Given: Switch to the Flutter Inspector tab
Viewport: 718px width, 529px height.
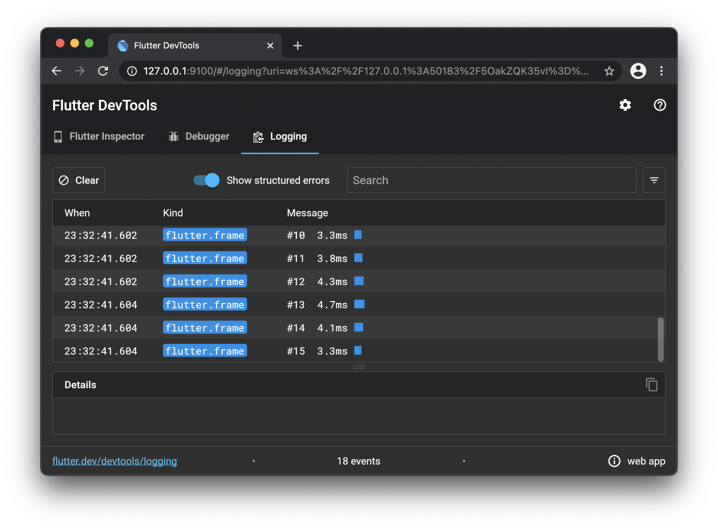Looking at the screenshot, I should tap(99, 136).
